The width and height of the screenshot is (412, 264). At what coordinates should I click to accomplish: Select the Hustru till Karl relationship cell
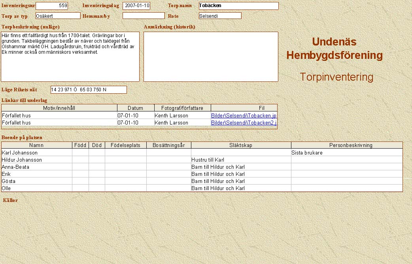[241, 160]
